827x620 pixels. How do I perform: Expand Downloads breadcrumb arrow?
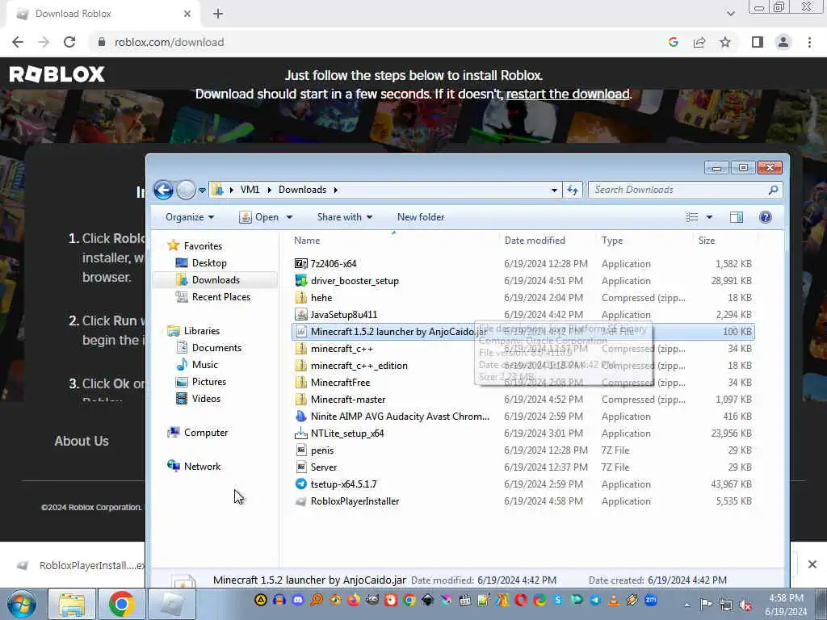tap(335, 190)
